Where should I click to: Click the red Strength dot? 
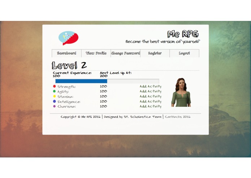click(x=55, y=86)
